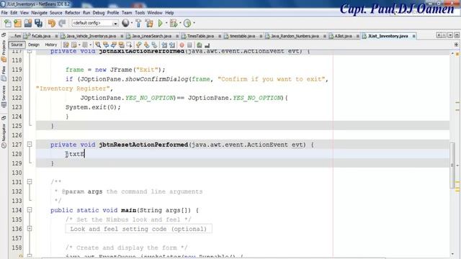This screenshot has width=461, height=259.
Task: Switch to Java_Vehicle_Inventorys.java tab
Action: [x=91, y=36]
